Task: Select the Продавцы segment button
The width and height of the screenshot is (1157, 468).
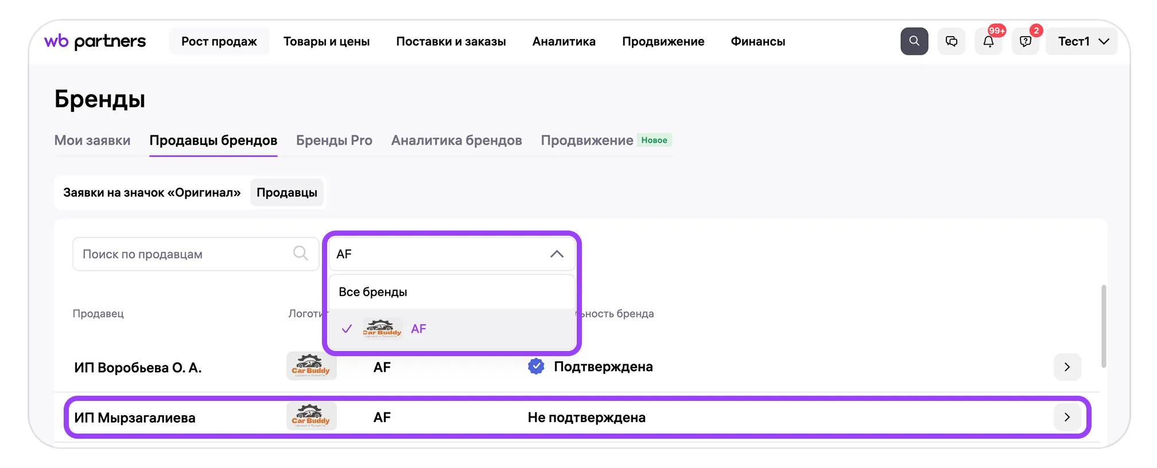Action: (x=287, y=193)
